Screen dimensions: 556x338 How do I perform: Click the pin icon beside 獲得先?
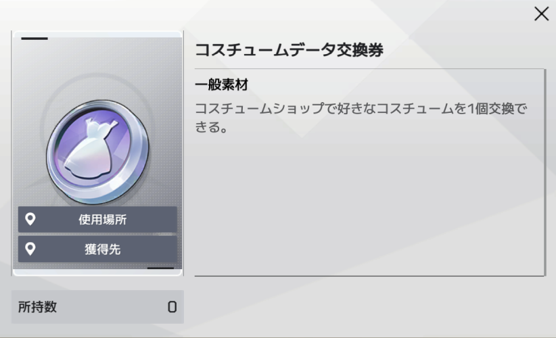point(30,249)
